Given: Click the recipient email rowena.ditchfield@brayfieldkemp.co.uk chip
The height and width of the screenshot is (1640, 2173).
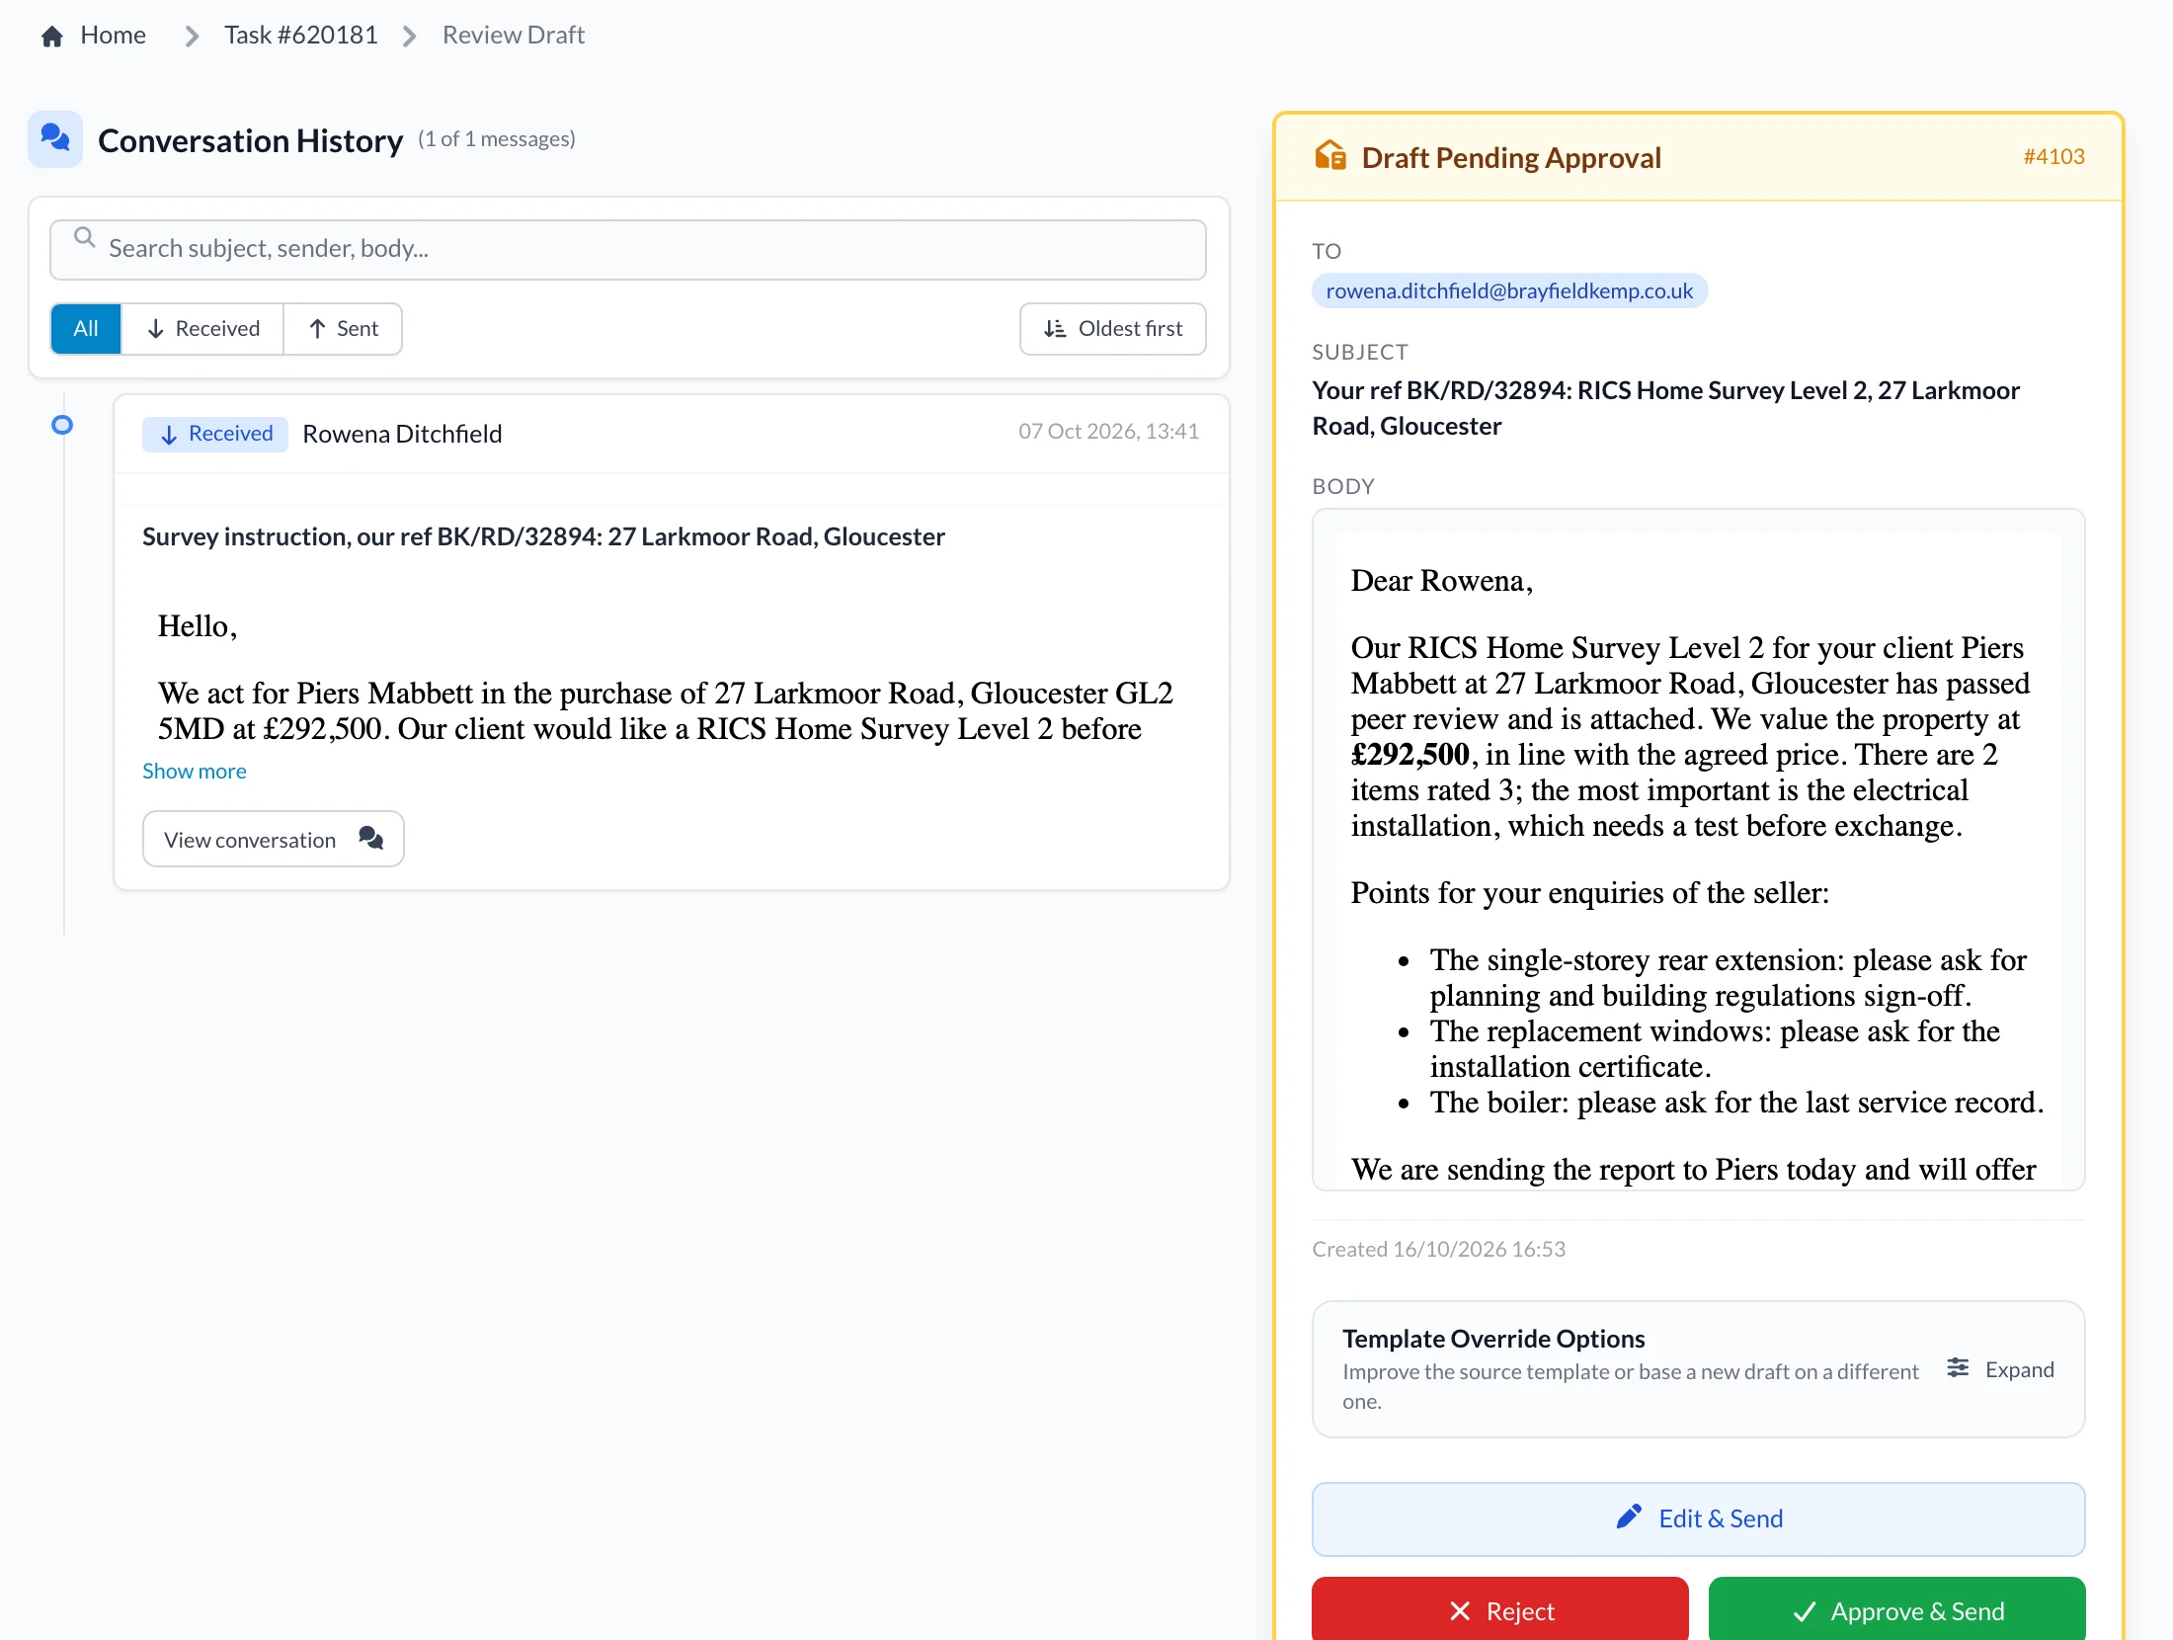Looking at the screenshot, I should (x=1509, y=290).
